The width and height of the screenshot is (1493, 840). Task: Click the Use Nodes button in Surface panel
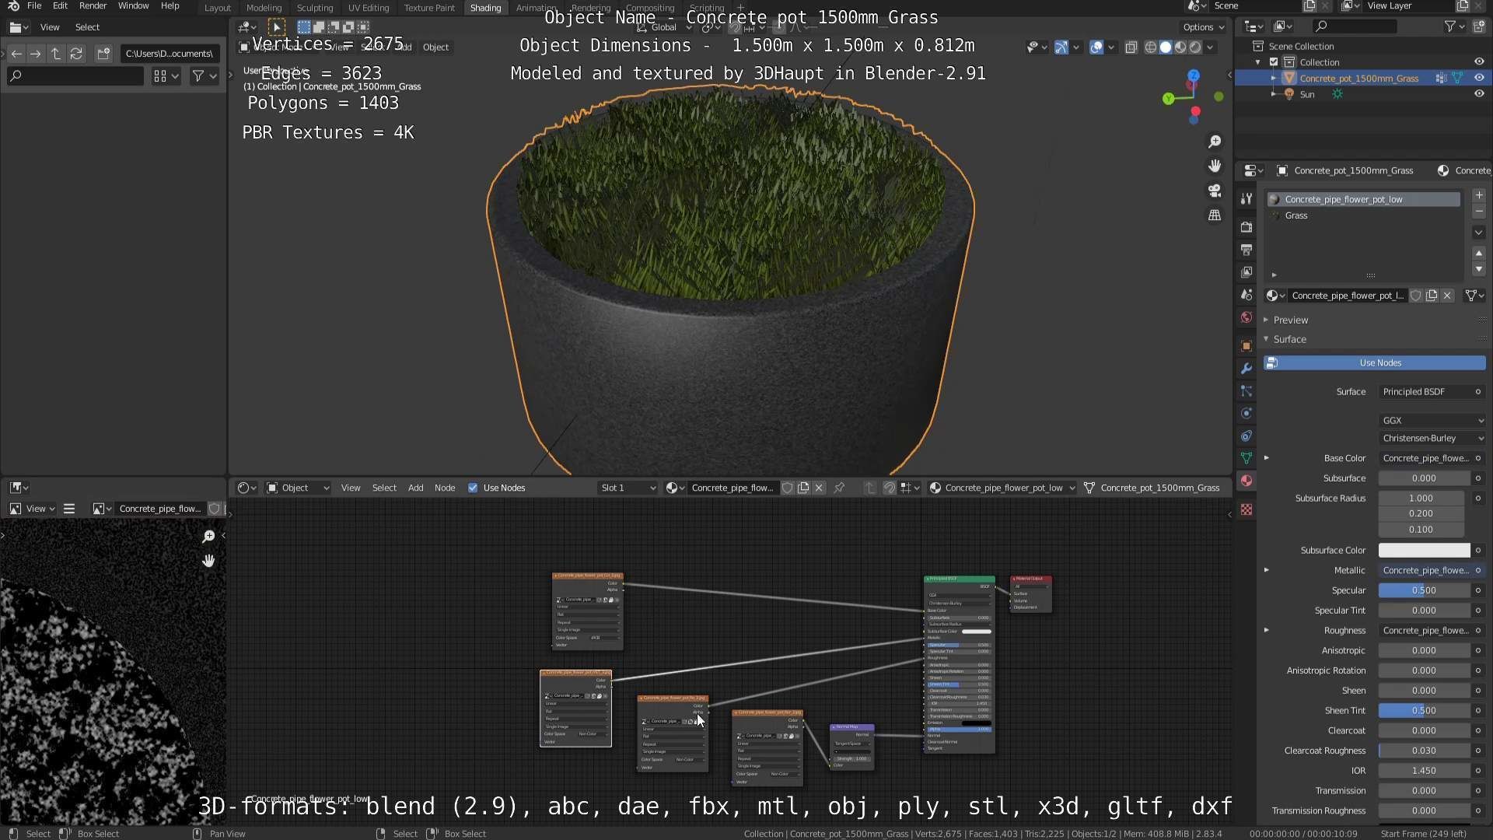click(1374, 363)
